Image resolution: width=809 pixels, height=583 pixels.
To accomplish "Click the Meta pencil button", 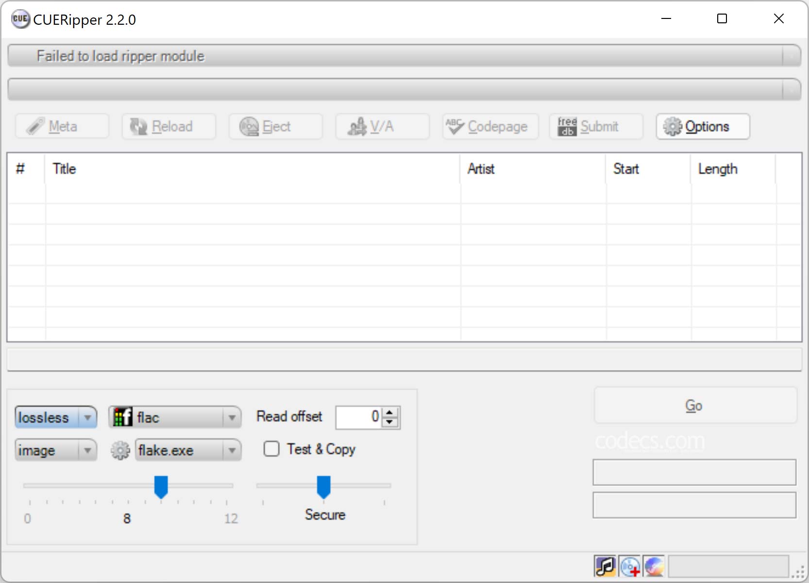I will pyautogui.click(x=62, y=127).
